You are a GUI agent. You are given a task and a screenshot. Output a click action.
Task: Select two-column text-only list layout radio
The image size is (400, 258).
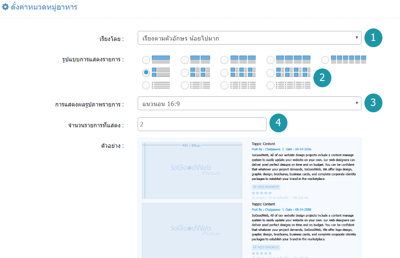click(x=185, y=85)
